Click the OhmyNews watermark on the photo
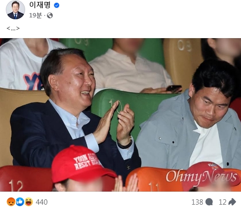The image size is (241, 209). 201,177
